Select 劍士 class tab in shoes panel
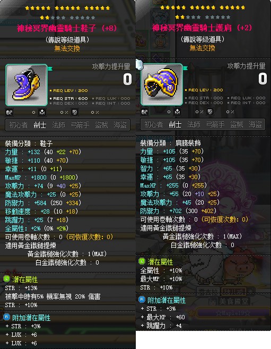Viewport: 271px width, 349px height. 40,125
